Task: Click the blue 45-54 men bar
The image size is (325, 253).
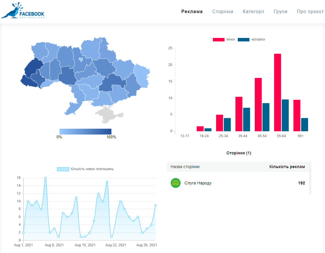Action: click(x=266, y=117)
